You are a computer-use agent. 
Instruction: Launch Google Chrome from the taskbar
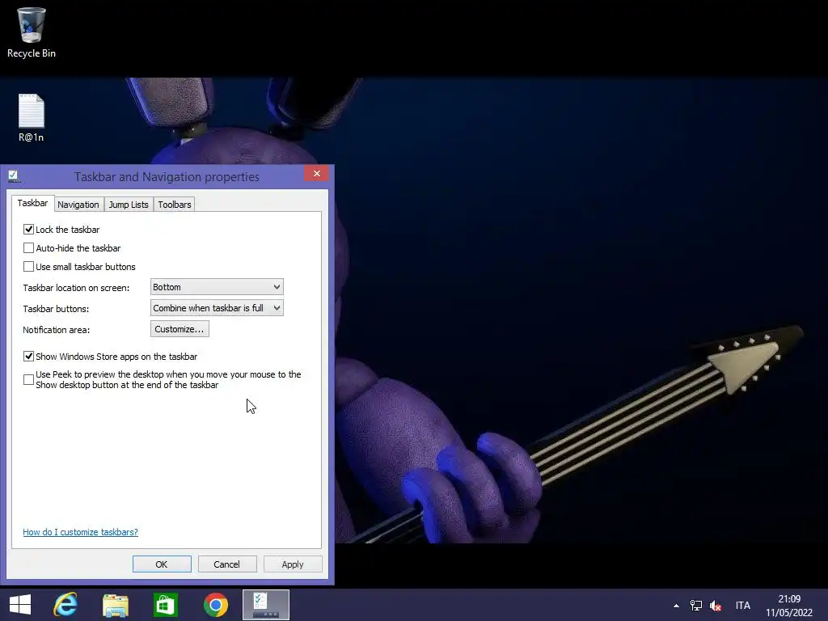point(216,605)
